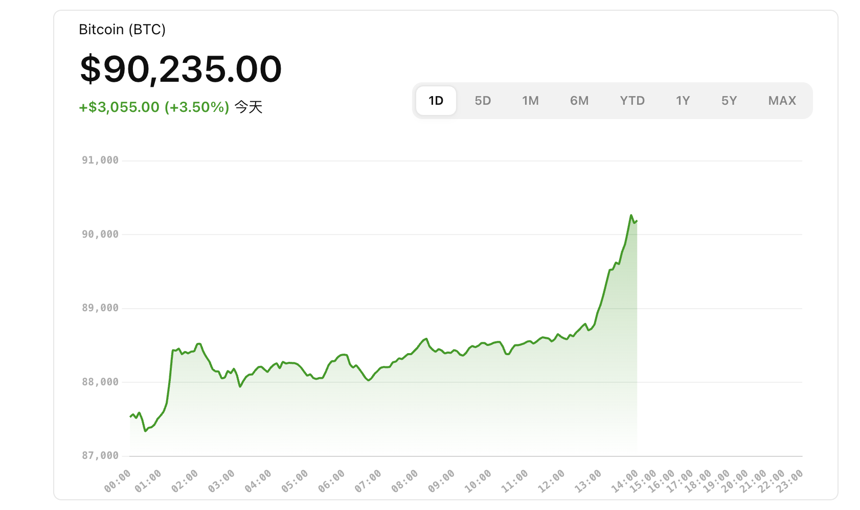Switch chart to YTD view
860x510 pixels.
pos(632,101)
